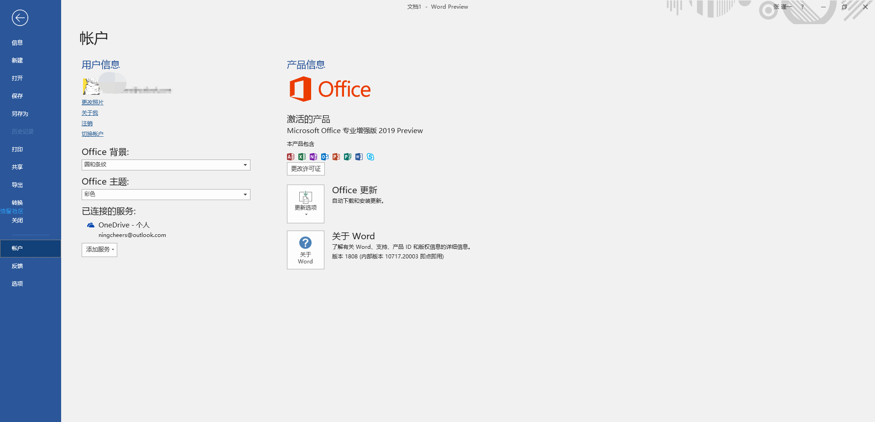The width and height of the screenshot is (875, 422).
Task: Click the user profile photo
Action: [x=91, y=86]
